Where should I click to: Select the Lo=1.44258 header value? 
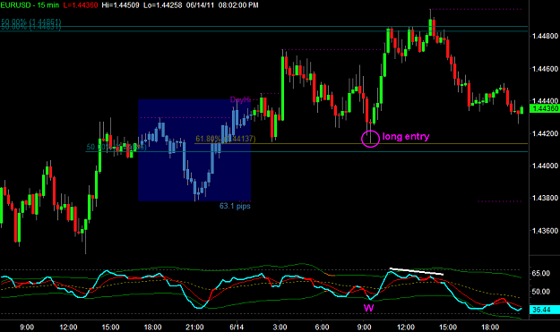[163, 5]
